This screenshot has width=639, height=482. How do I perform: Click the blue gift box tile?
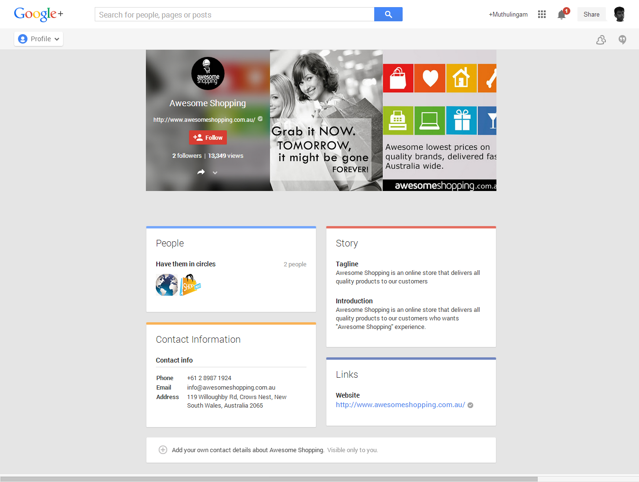461,120
